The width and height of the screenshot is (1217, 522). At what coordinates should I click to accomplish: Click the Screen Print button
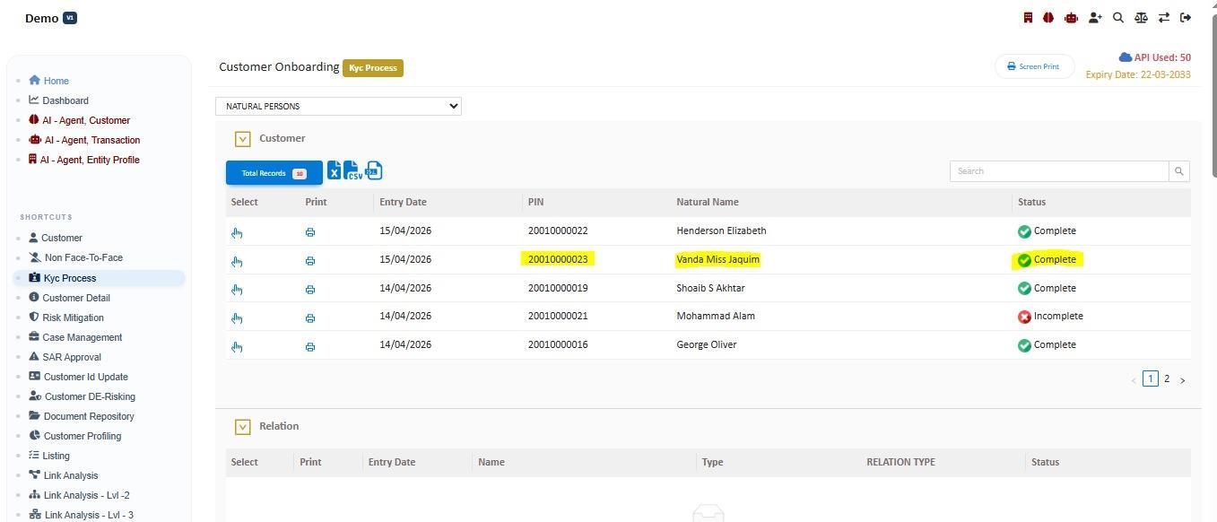(x=1034, y=66)
